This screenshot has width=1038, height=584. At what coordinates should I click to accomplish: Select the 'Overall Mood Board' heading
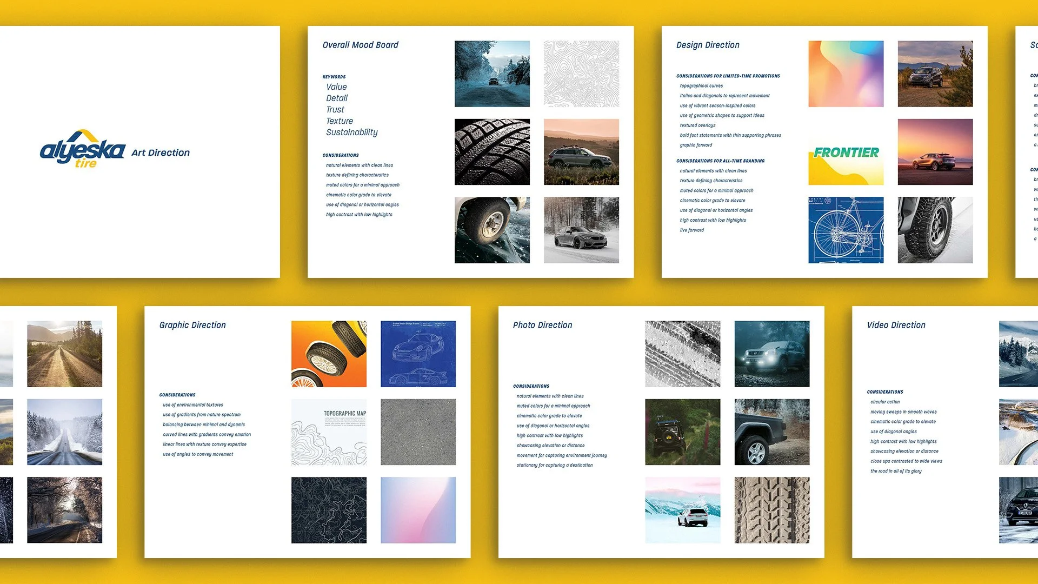(360, 45)
